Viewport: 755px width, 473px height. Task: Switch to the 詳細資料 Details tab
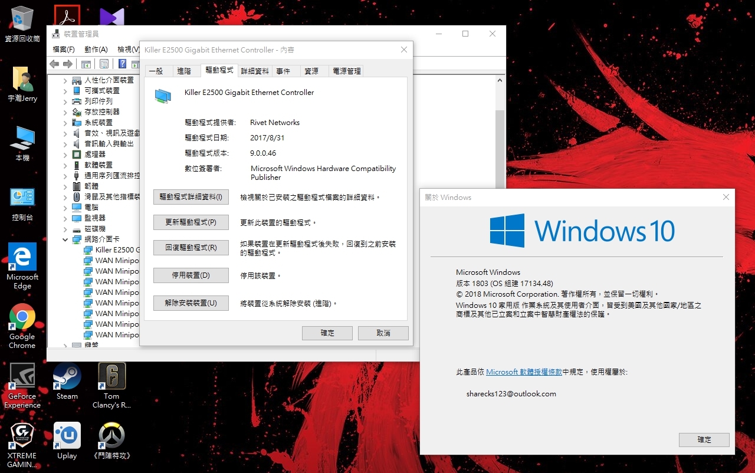click(x=255, y=71)
